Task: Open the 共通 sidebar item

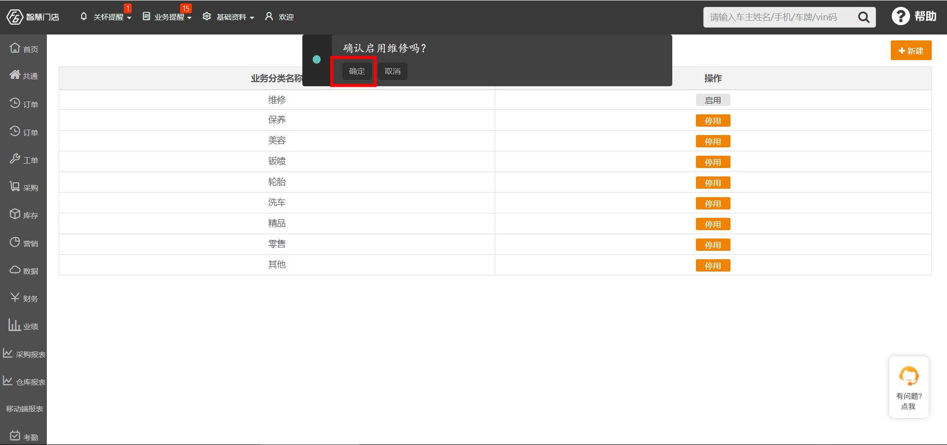Action: click(24, 75)
